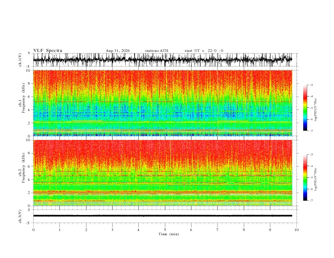The height and width of the screenshot is (258, 334).
Task: Click the ch.2 Frequency (kHz) axis label
Action: point(22,173)
